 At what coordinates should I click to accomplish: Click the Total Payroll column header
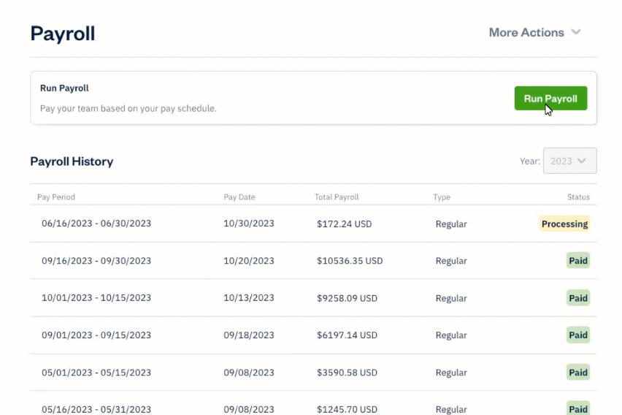coord(337,197)
